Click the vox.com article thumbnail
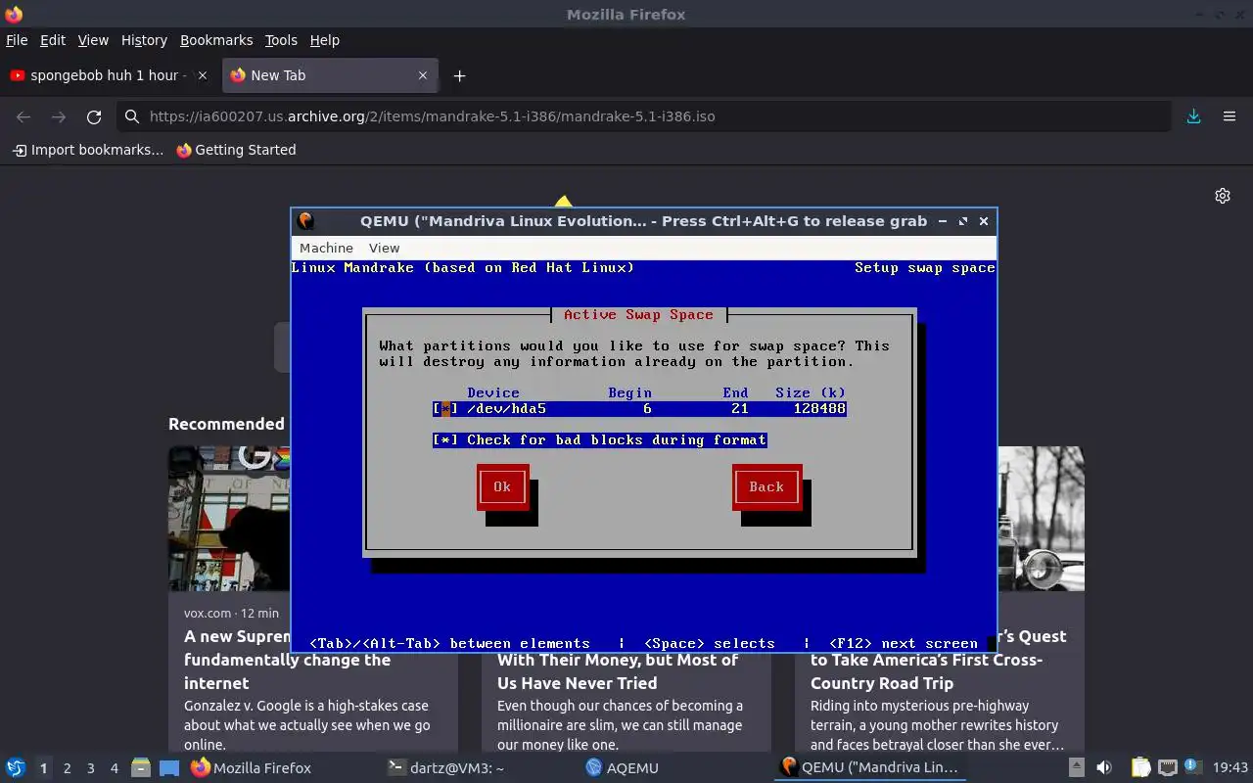The width and height of the screenshot is (1253, 783). [229, 519]
